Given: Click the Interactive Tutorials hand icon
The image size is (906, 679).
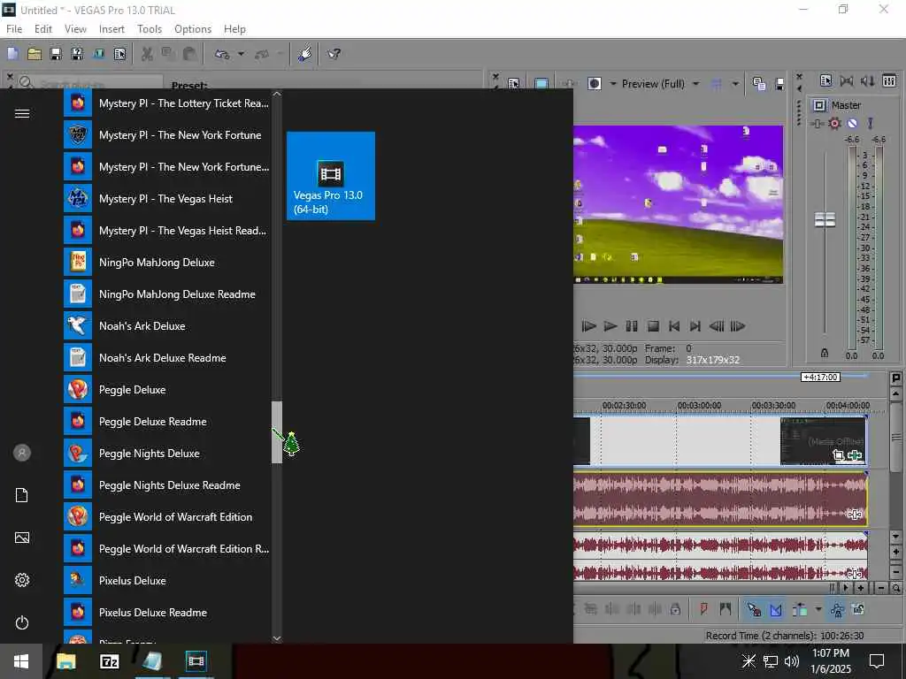Looking at the screenshot, I should pyautogui.click(x=304, y=54).
